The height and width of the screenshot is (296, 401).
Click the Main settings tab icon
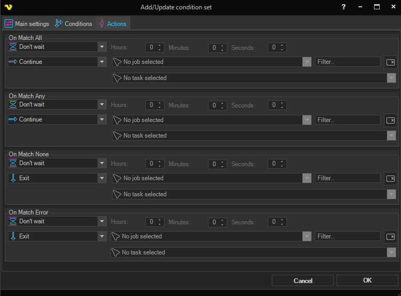click(9, 24)
